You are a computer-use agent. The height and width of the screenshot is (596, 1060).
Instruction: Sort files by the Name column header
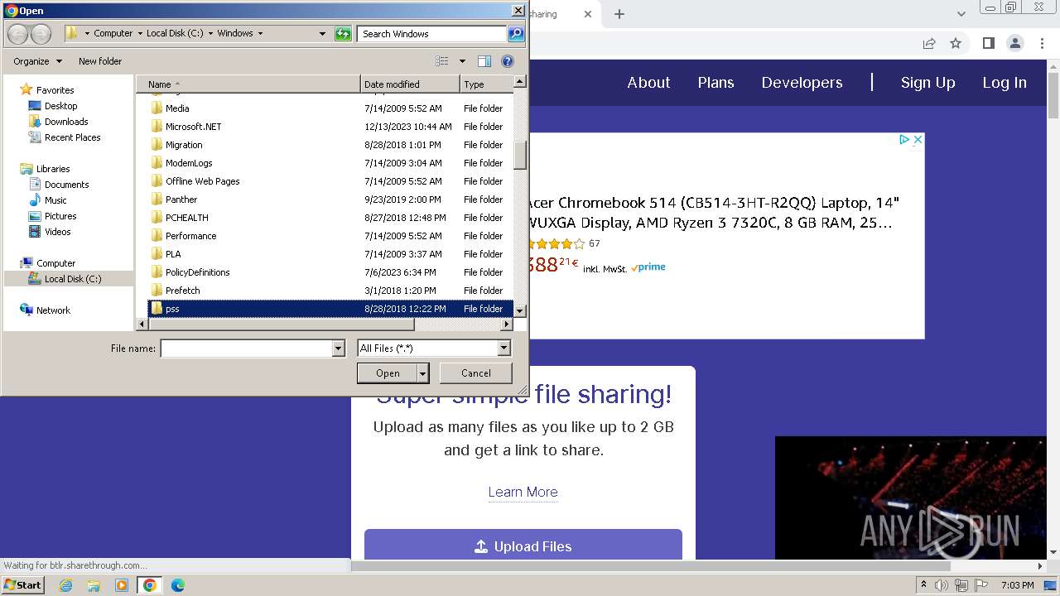pos(248,84)
